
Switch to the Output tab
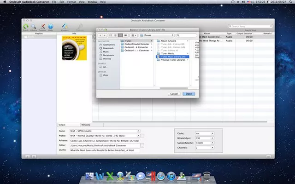[69, 125]
